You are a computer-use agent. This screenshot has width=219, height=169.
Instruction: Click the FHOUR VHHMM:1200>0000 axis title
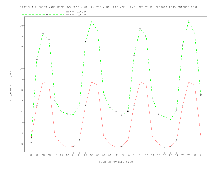115,162
